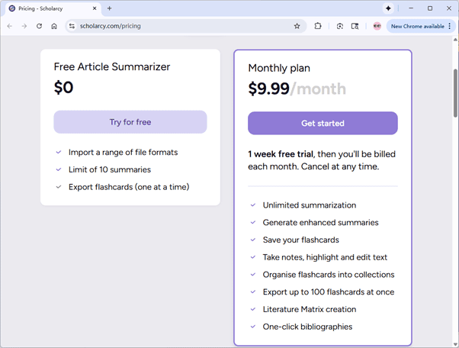459x348 pixels.
Task: Open site information icon in address bar
Action: coord(72,26)
